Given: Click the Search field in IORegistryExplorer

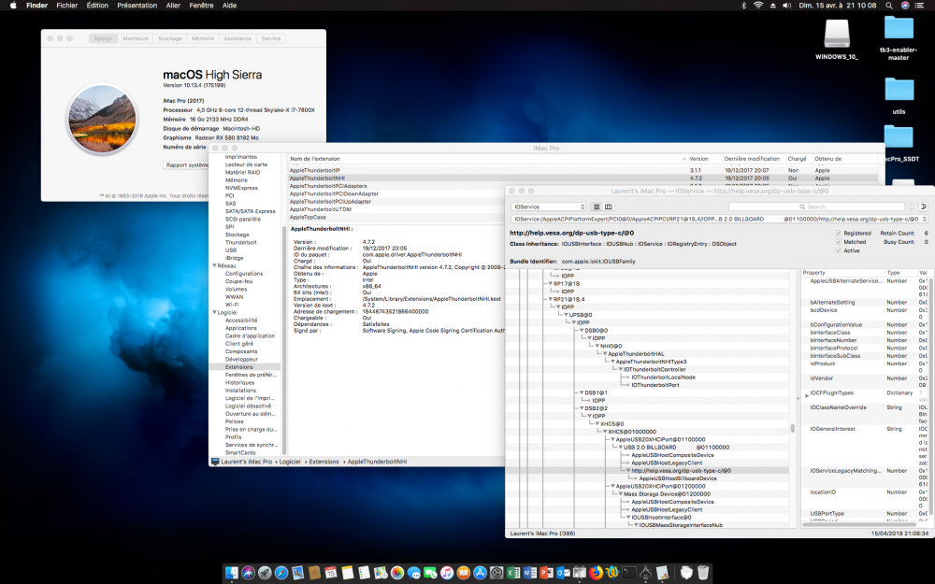Looking at the screenshot, I should coord(816,207).
